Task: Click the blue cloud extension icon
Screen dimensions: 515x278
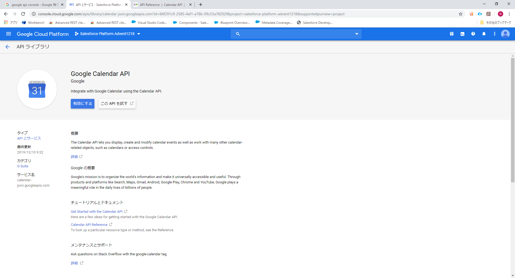Action: tap(480, 14)
